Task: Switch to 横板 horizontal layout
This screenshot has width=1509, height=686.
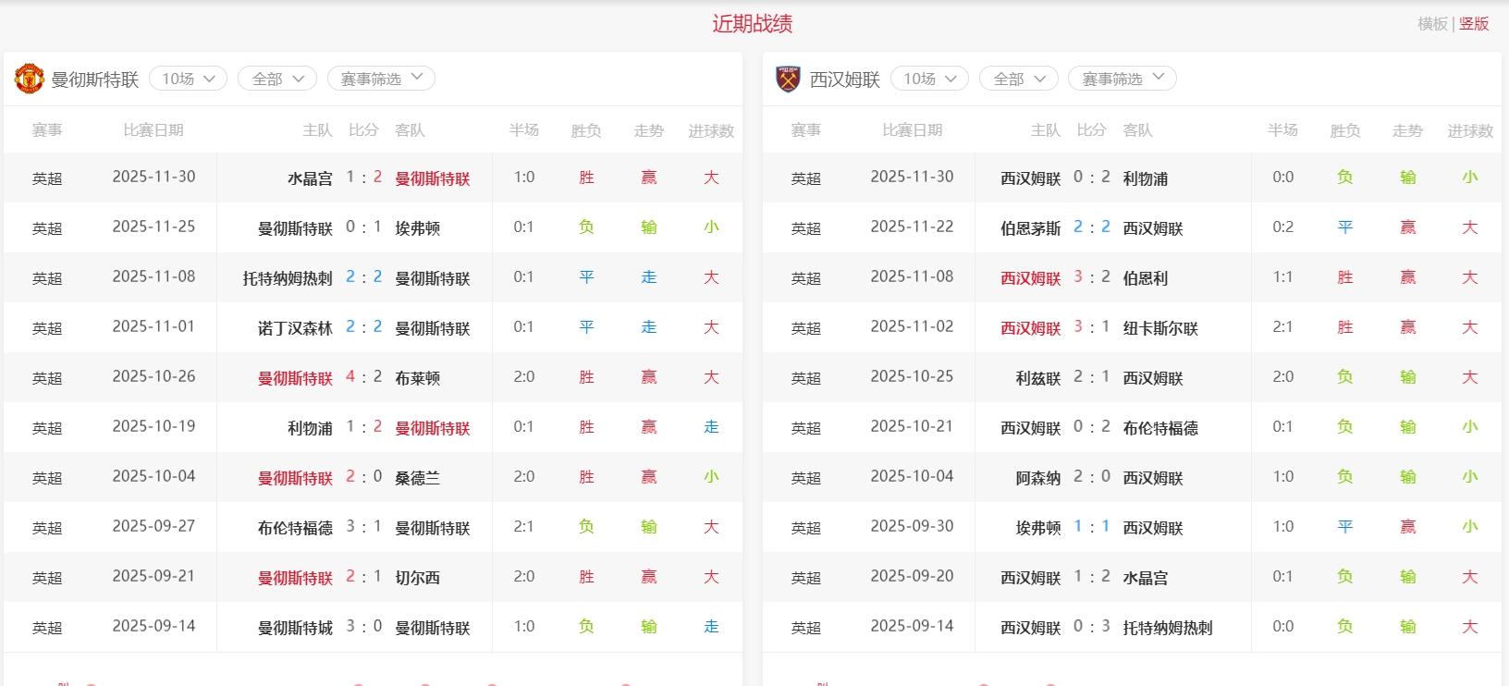Action: coord(1432,24)
